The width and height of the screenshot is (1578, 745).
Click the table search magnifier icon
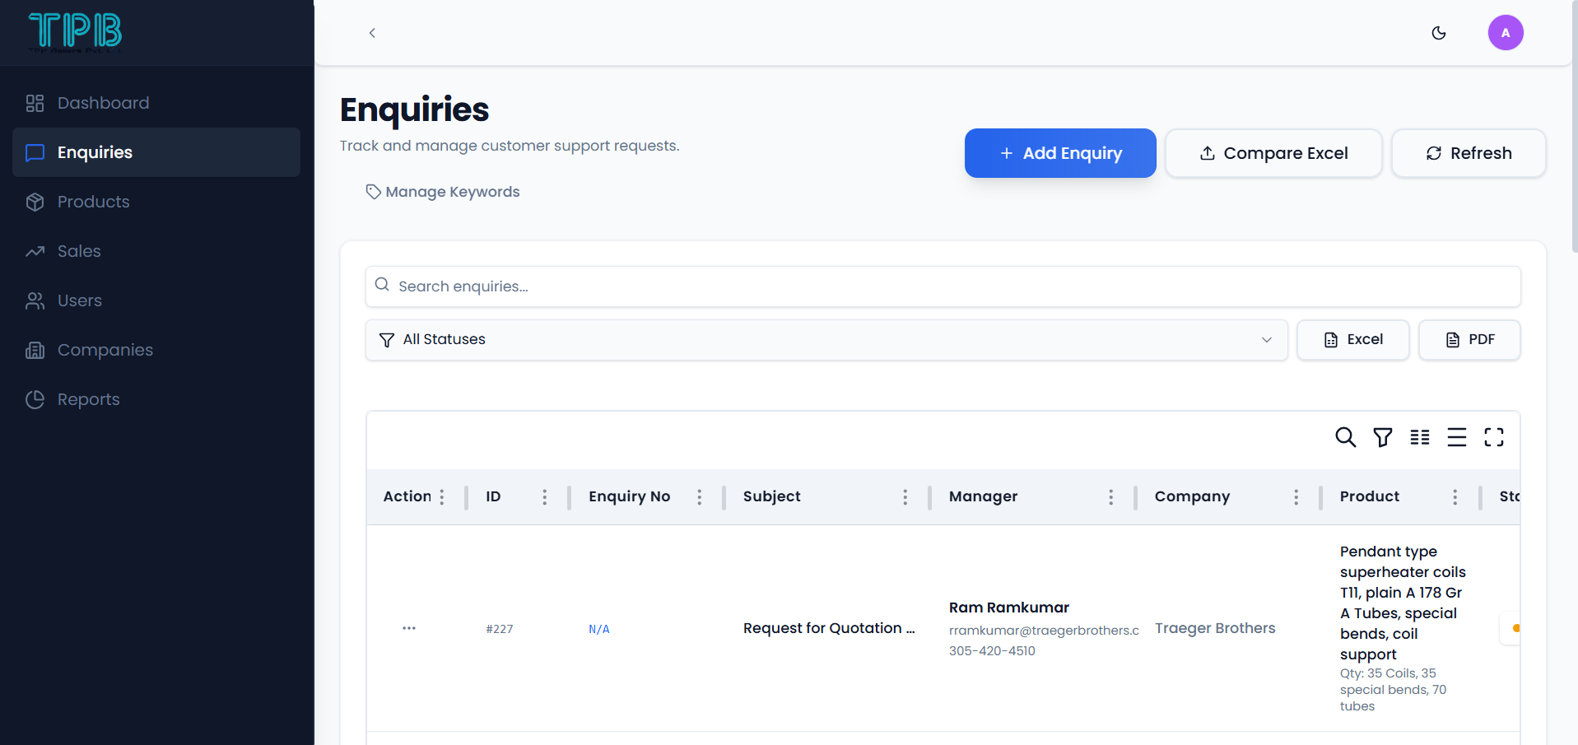tap(1345, 437)
